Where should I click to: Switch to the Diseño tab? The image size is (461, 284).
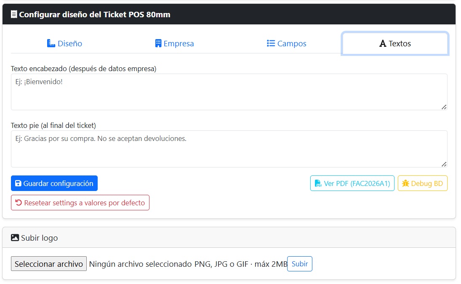coord(64,43)
